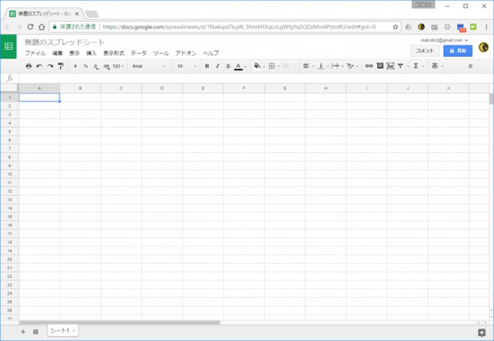494x341 pixels.
Task: Open Chrome's three-dot menu
Action: 486,27
